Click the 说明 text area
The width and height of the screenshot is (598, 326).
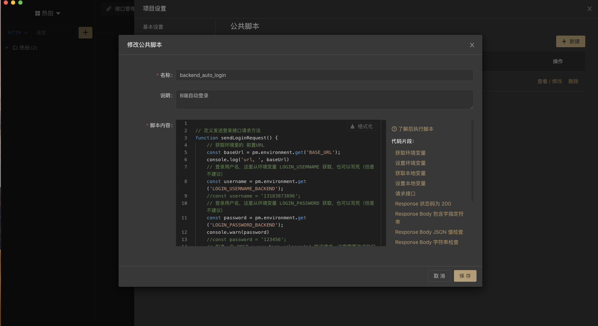[x=324, y=99]
